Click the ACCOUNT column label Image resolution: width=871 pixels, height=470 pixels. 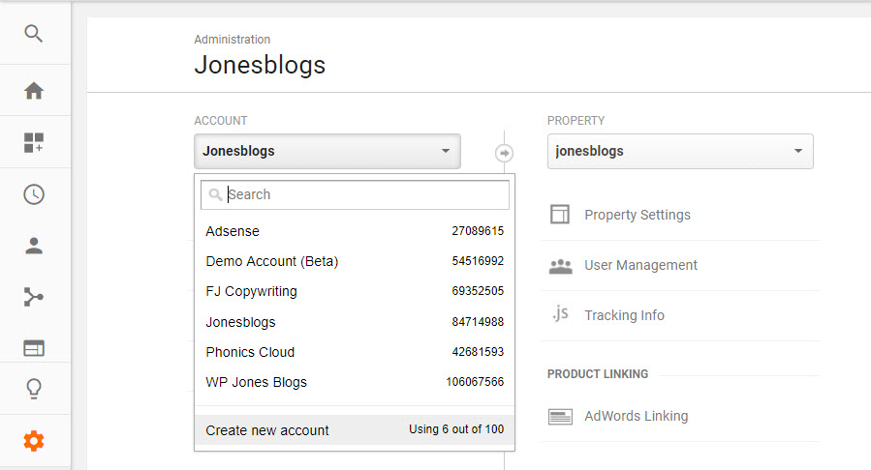(221, 120)
